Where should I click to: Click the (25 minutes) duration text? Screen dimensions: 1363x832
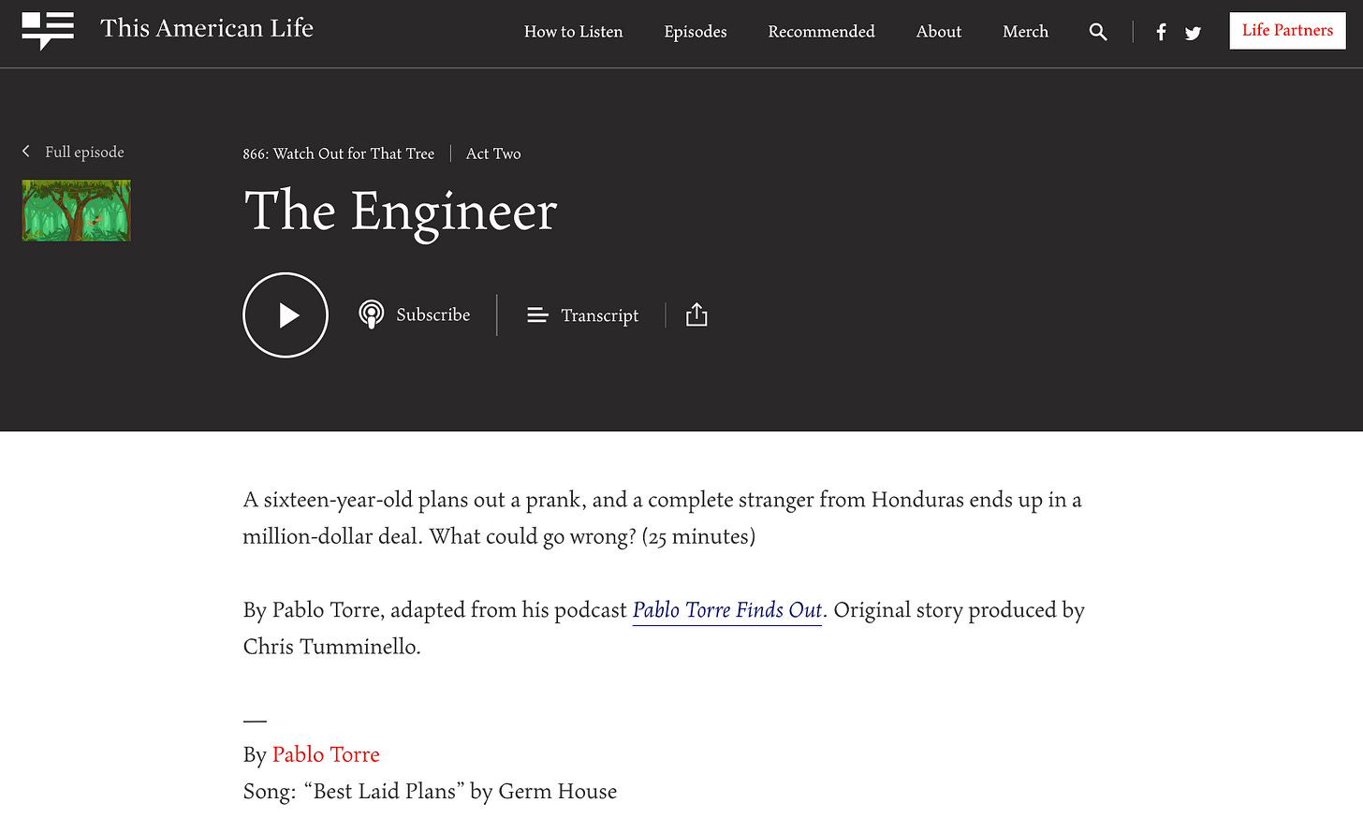coord(698,537)
